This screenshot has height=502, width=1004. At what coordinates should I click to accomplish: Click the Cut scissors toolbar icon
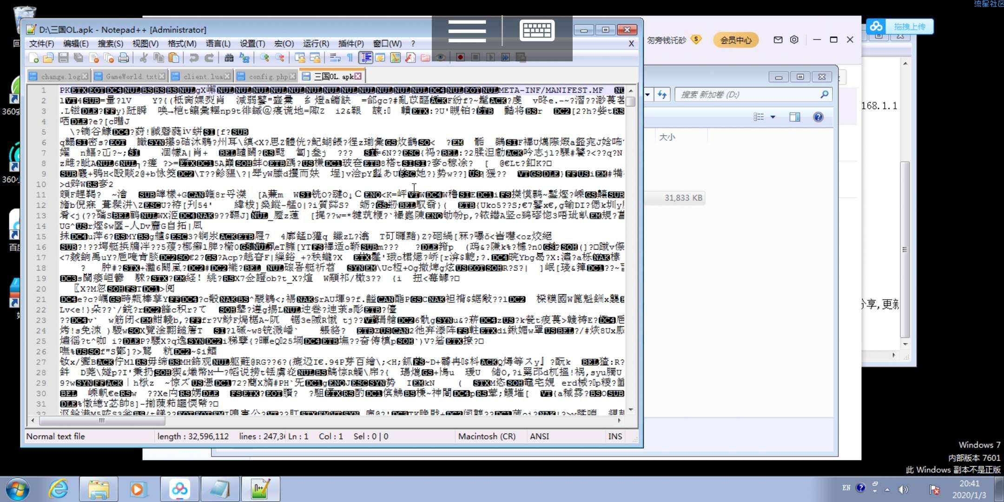pyautogui.click(x=144, y=58)
